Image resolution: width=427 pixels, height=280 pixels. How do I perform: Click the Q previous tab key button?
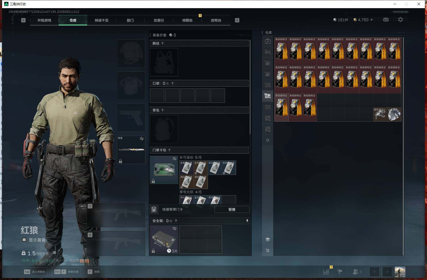[x=23, y=20]
